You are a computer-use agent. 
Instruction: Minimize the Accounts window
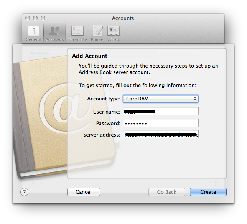point(35,18)
